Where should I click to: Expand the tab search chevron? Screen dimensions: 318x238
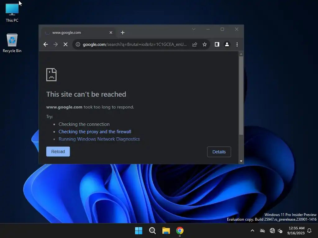tap(194, 29)
